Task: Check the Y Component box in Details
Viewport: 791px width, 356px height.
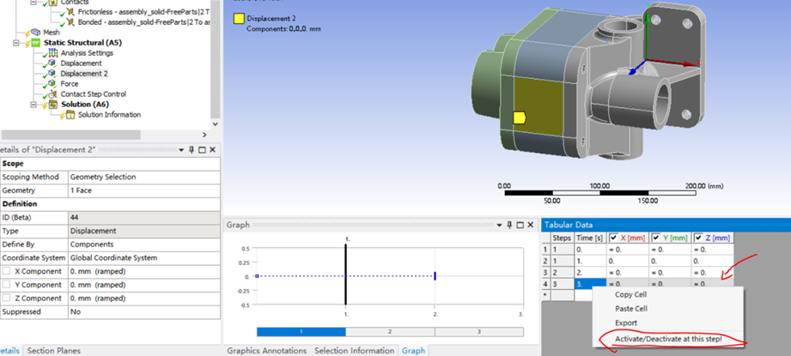Action: 6,285
